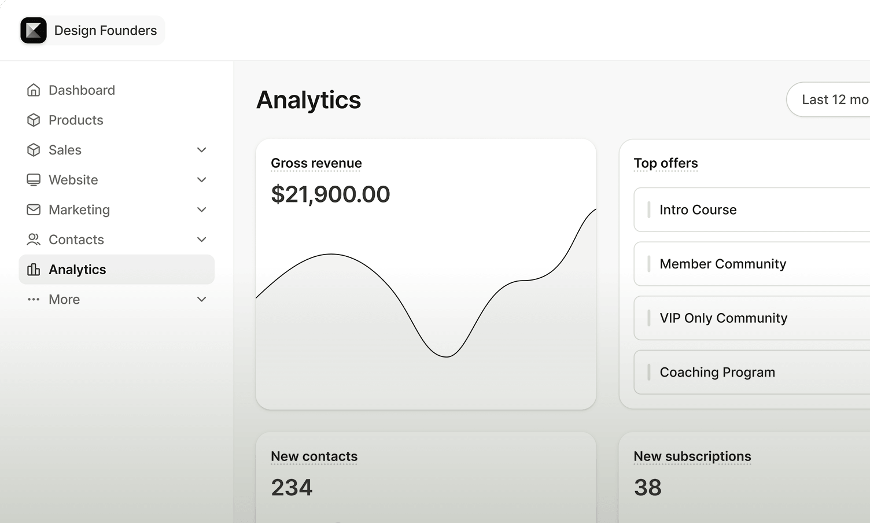Click the Analytics bar chart icon
This screenshot has width=870, height=523.
pos(34,270)
